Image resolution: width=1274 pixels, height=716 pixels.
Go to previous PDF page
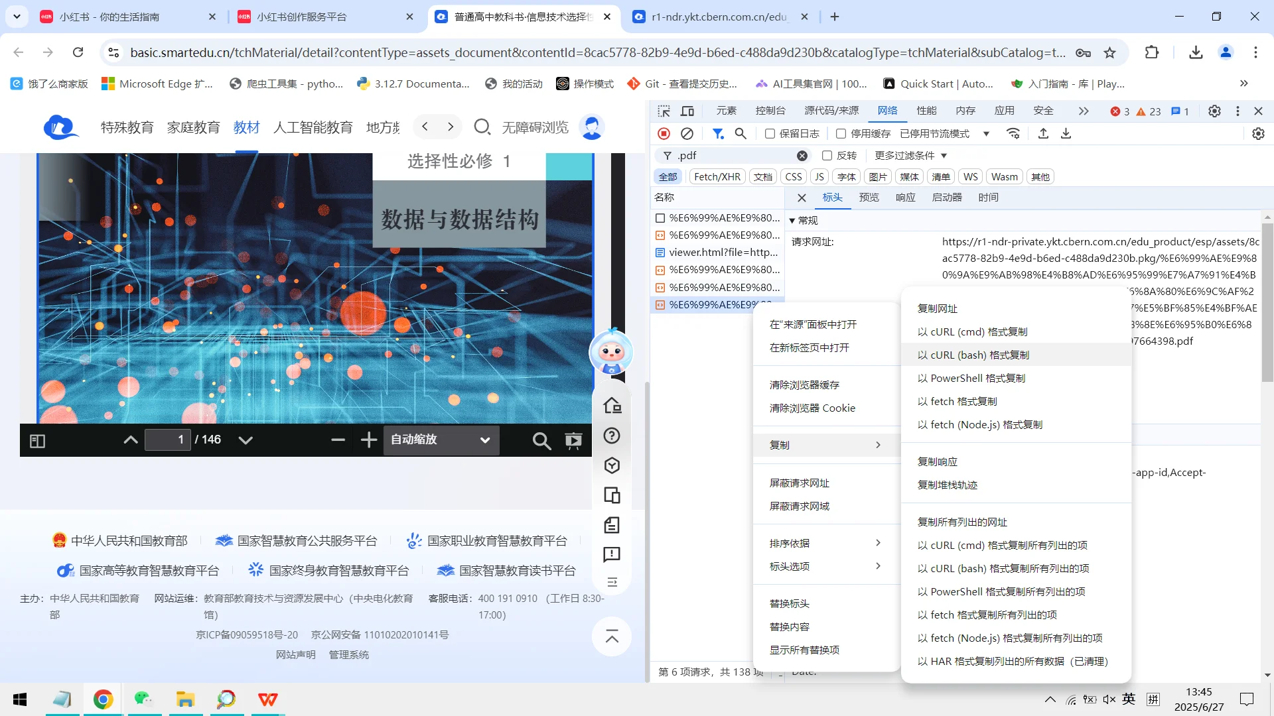tap(131, 440)
